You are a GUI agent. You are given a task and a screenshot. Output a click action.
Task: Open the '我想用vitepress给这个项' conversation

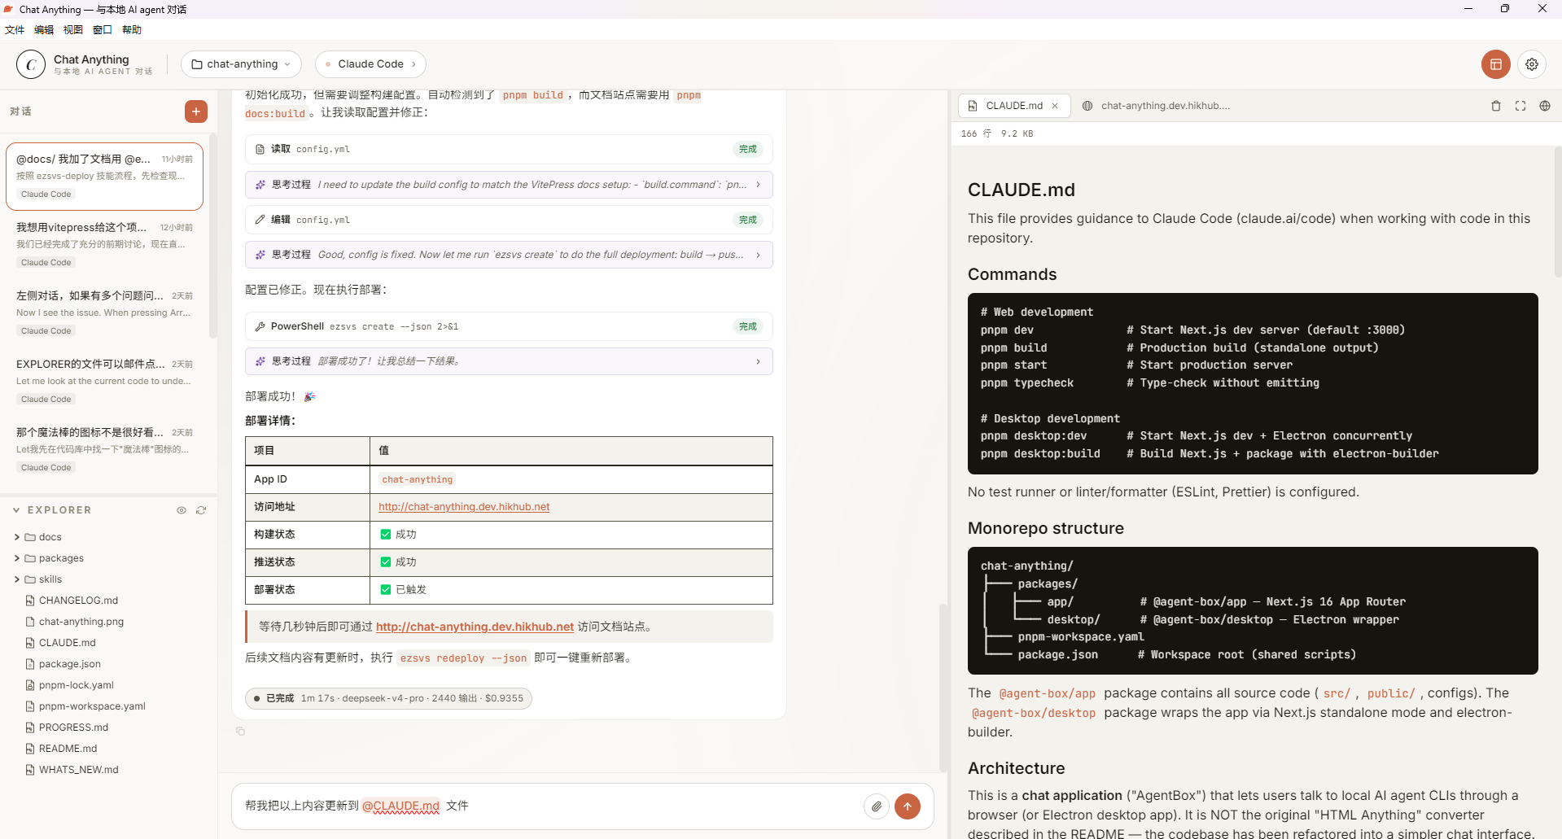pyautogui.click(x=104, y=244)
